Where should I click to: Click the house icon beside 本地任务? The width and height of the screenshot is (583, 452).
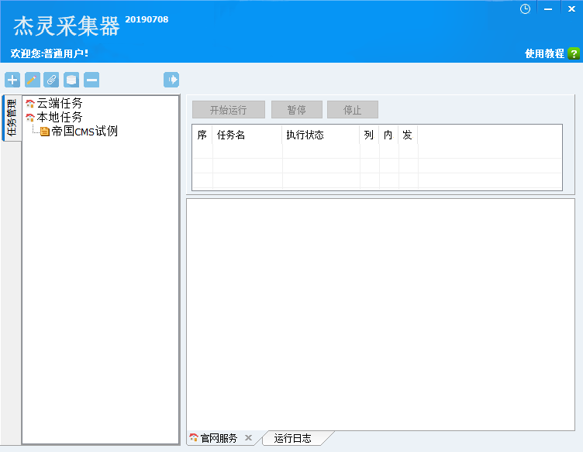(x=30, y=118)
